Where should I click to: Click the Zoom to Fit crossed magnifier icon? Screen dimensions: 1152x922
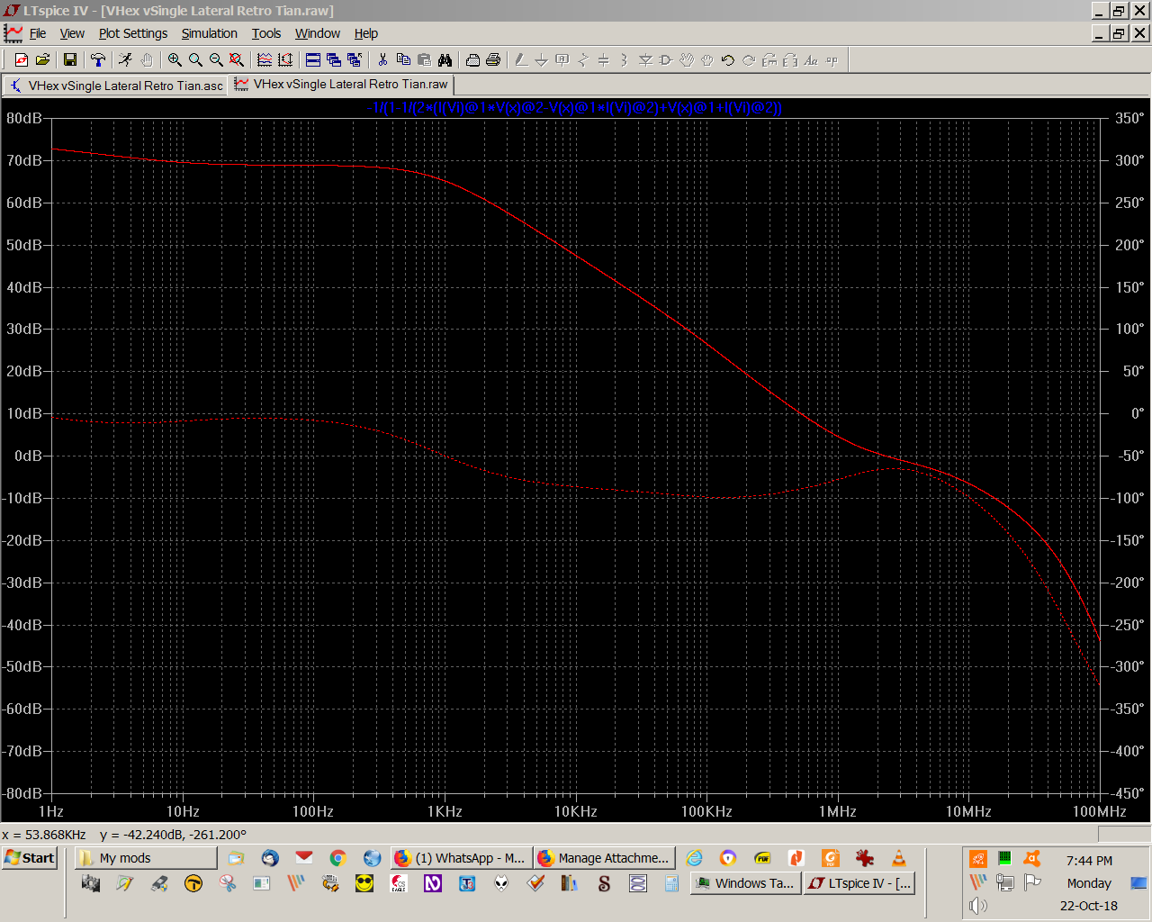pos(237,60)
